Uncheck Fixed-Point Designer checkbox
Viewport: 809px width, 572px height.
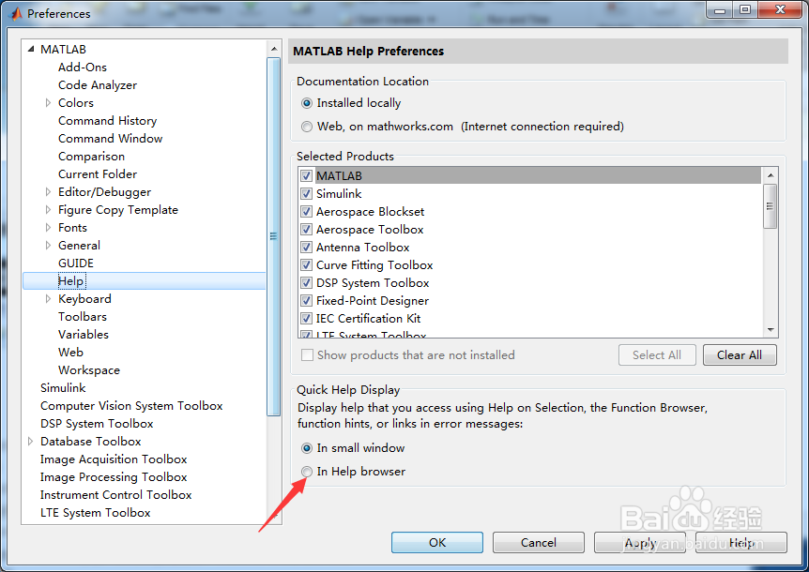307,300
